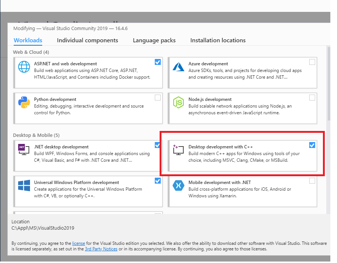
Task: Click the Desktop development with C++ icon
Action: point(178,150)
